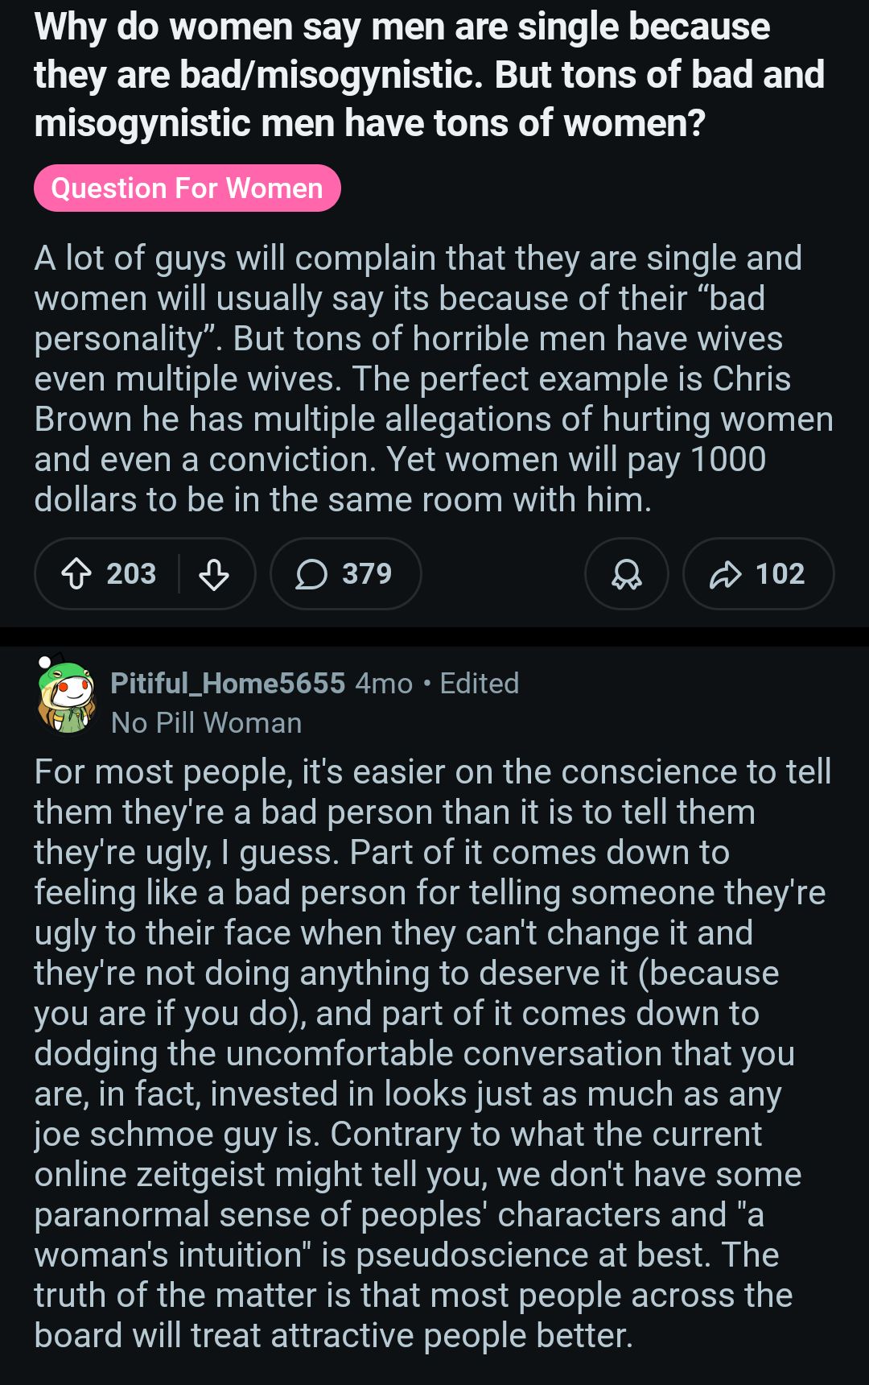The image size is (869, 1385).
Task: Tap the 379 comment count
Action: pos(367,574)
